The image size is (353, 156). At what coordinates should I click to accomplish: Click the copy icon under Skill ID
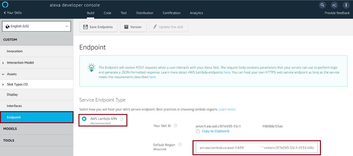pos(198,131)
